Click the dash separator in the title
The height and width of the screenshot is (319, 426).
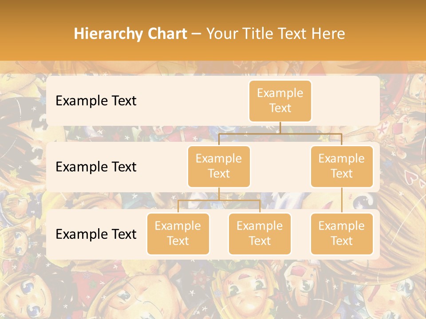(x=197, y=34)
